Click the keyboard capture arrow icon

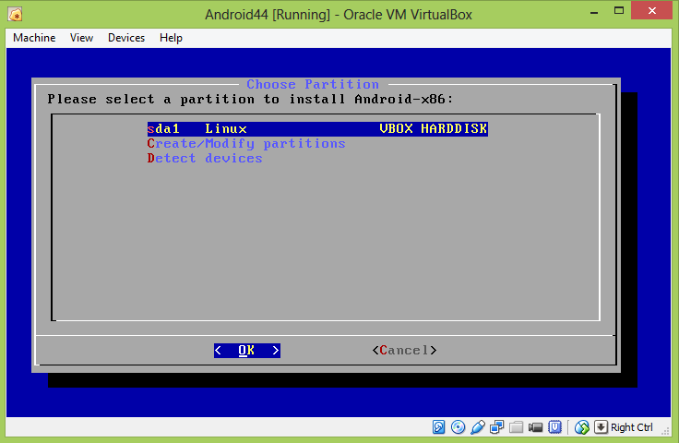[x=602, y=427]
